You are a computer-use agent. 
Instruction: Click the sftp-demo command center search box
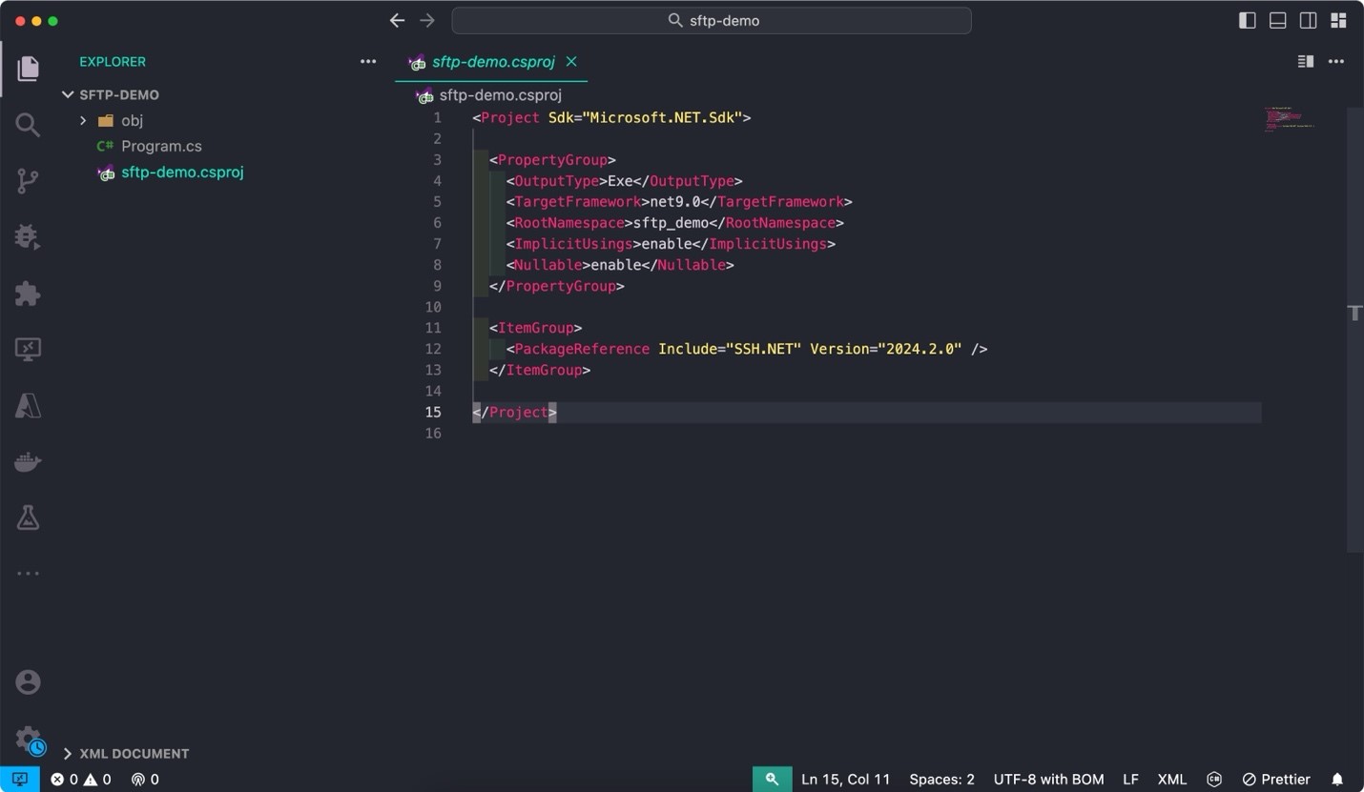point(712,20)
